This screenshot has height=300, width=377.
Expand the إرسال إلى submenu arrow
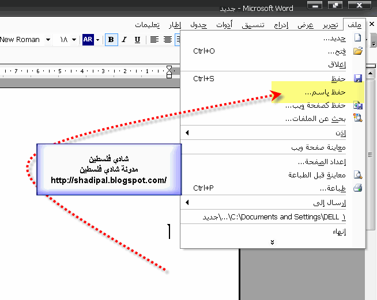click(187, 203)
